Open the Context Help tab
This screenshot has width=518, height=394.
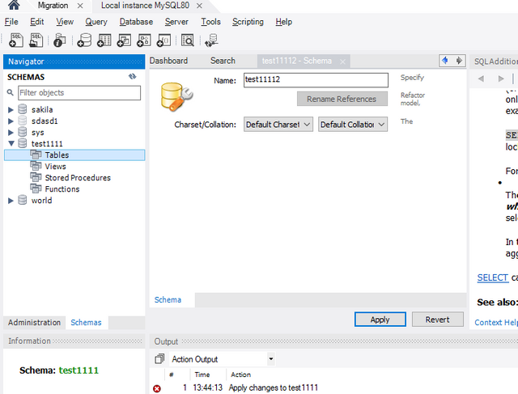pyautogui.click(x=496, y=322)
